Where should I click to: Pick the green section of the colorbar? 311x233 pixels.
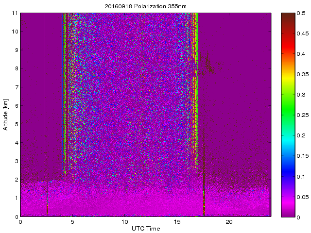[287, 107]
